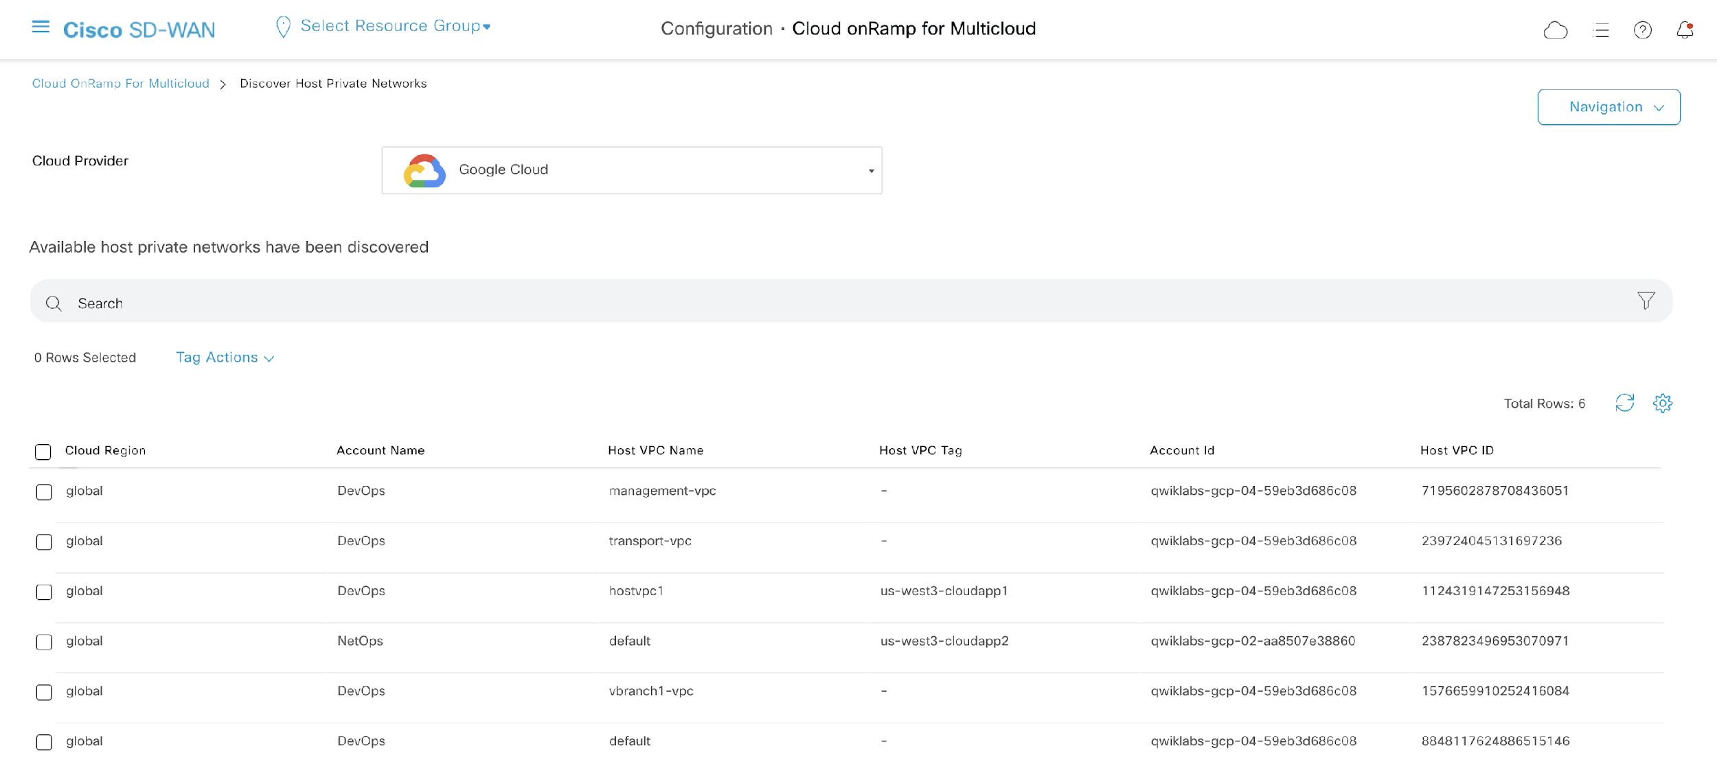Open the help question mark icon
The height and width of the screenshot is (779, 1717).
click(1642, 30)
